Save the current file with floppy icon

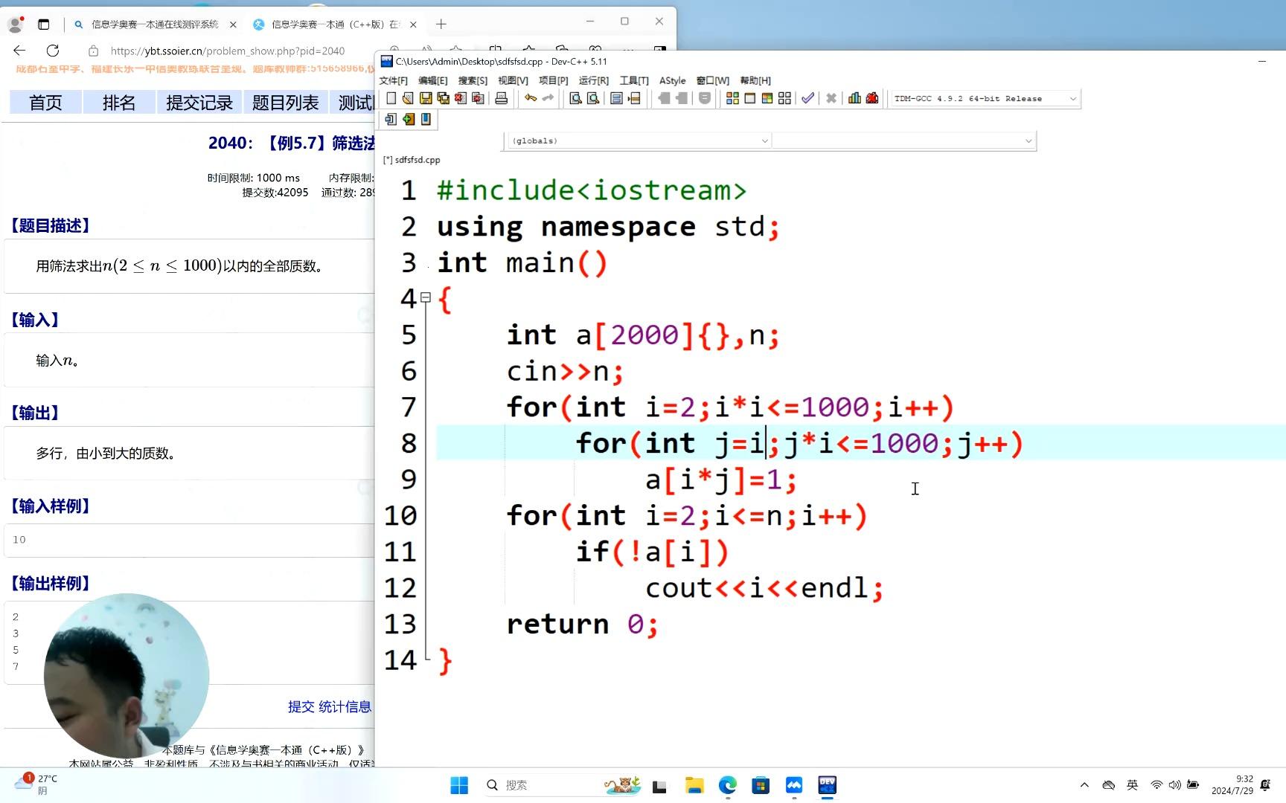click(426, 98)
